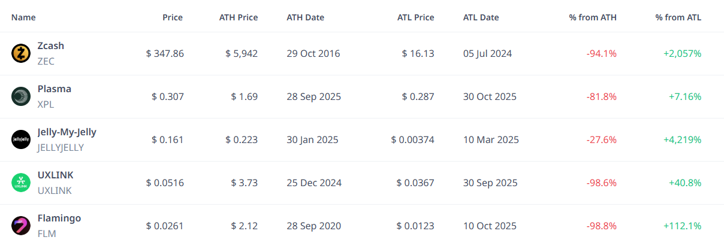Sort by % from ATH header

[x=592, y=17]
